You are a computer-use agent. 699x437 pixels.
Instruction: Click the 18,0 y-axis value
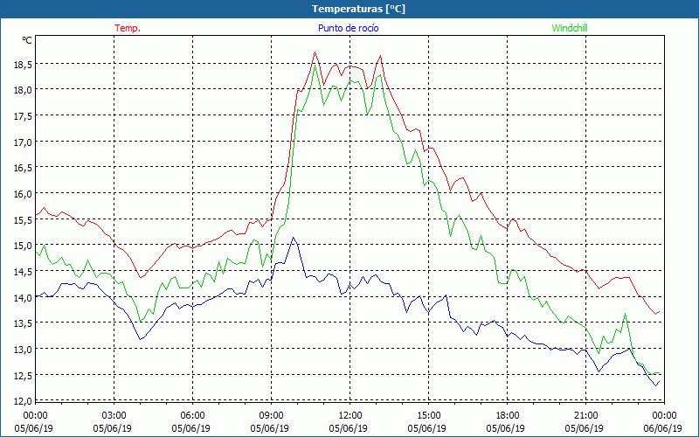[23, 90]
